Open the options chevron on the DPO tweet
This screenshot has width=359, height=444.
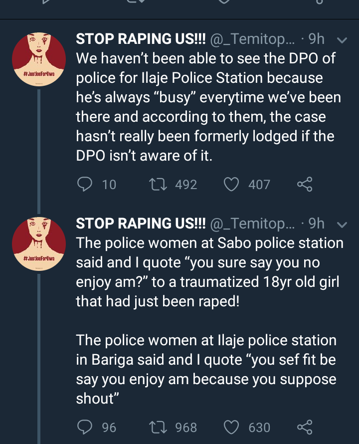point(342,39)
